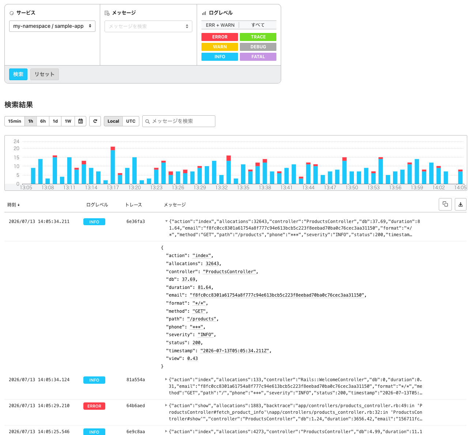Click timestamp 2026/07/13 14:05:29.210
This screenshot has height=435, width=472.
coord(39,406)
